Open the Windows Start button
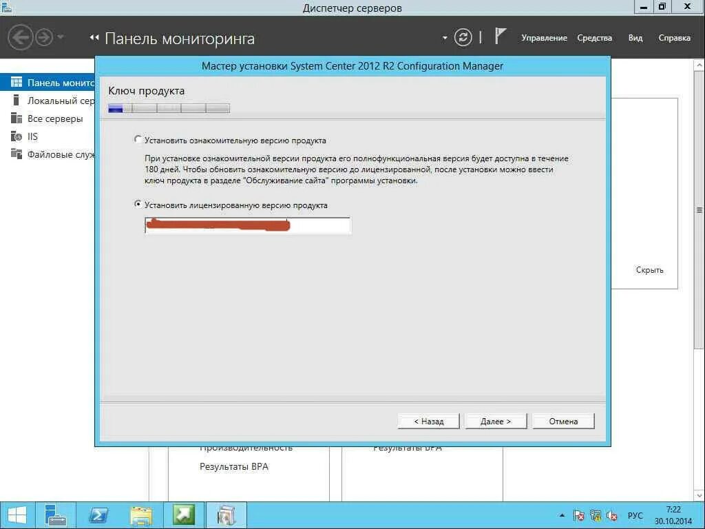Screen dimensions: 705x529 click(17, 515)
